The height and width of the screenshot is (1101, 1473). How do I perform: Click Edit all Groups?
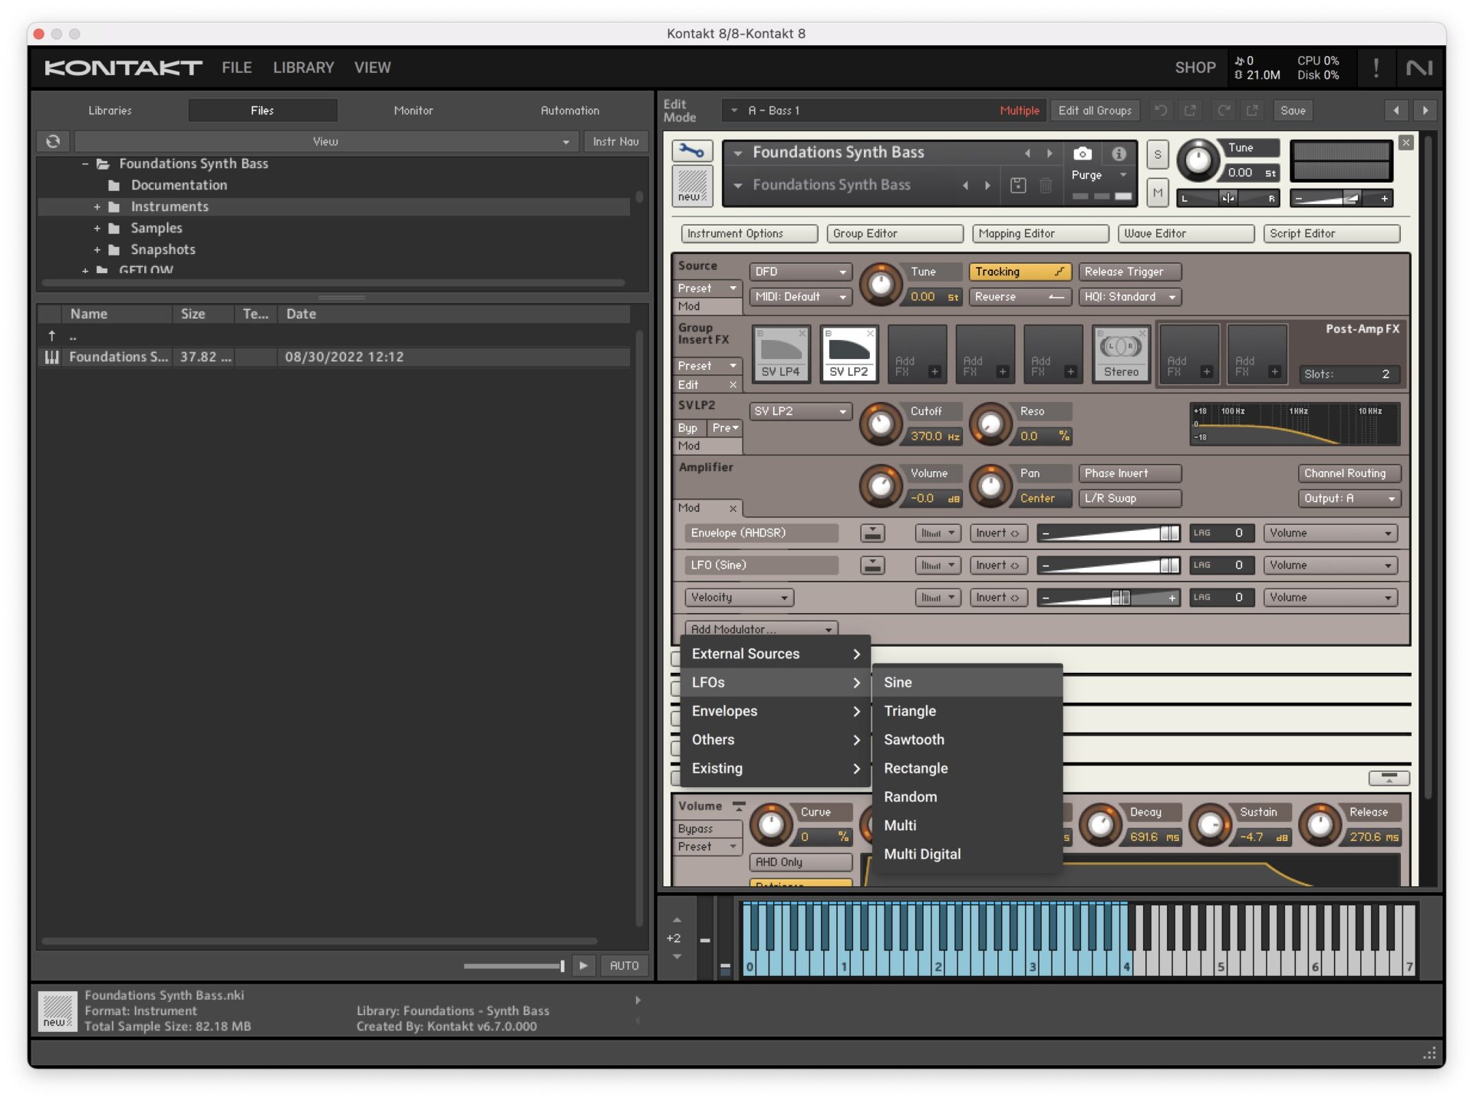tap(1096, 110)
